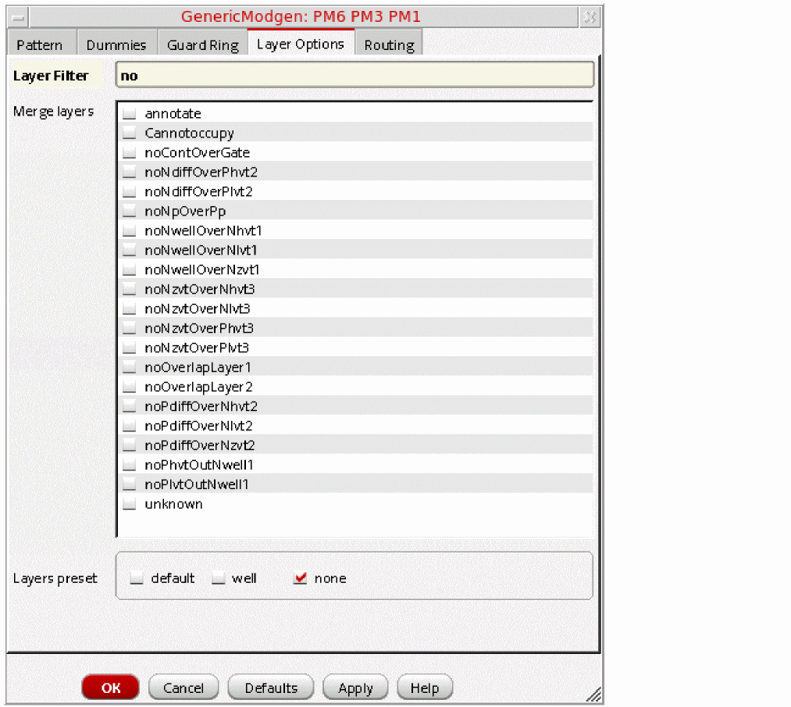The width and height of the screenshot is (791, 707).
Task: Tick the noOverlapLayer2 checkbox
Action: (130, 387)
